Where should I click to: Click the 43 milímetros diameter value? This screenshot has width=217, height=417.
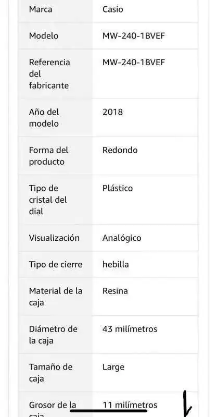click(x=130, y=329)
